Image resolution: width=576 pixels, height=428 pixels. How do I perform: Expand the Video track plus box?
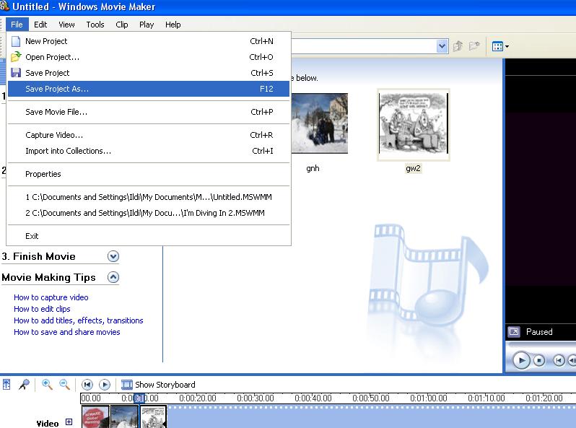coord(69,422)
